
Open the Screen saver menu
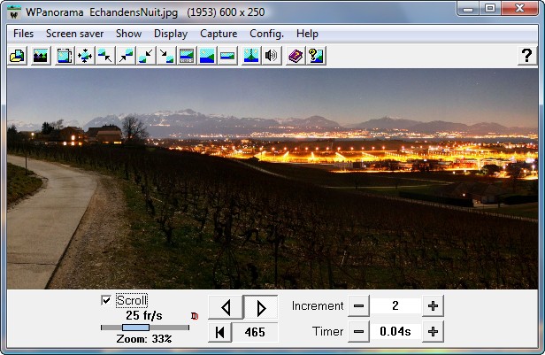(x=74, y=34)
